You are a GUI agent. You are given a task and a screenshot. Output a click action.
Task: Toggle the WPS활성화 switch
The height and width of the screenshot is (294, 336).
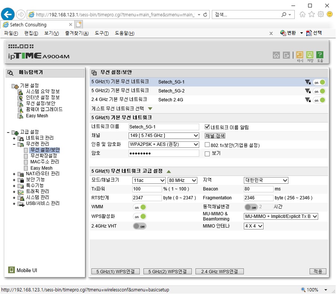point(140,216)
